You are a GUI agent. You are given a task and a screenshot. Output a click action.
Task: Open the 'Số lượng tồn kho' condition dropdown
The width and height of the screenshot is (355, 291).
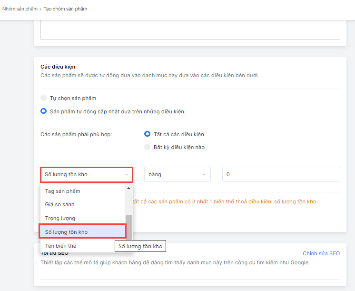[86, 175]
